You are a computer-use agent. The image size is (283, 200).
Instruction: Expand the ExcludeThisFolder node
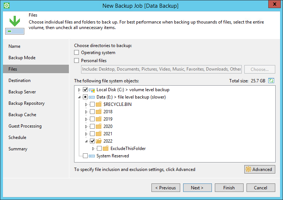[93, 149]
